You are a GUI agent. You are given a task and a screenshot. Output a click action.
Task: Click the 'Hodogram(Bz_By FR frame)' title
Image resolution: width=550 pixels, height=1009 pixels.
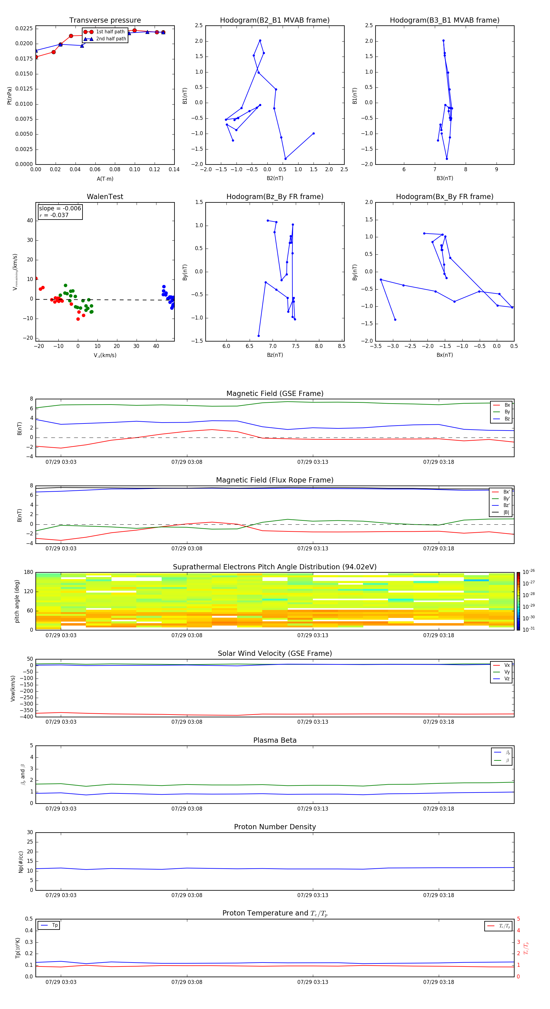(275, 197)
